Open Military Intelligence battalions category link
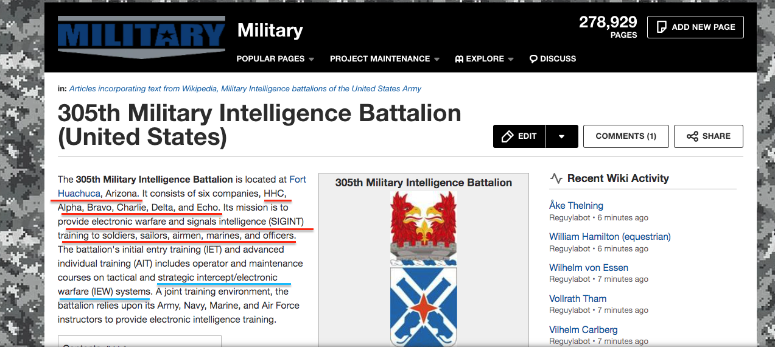Image resolution: width=775 pixels, height=347 pixels. point(321,89)
